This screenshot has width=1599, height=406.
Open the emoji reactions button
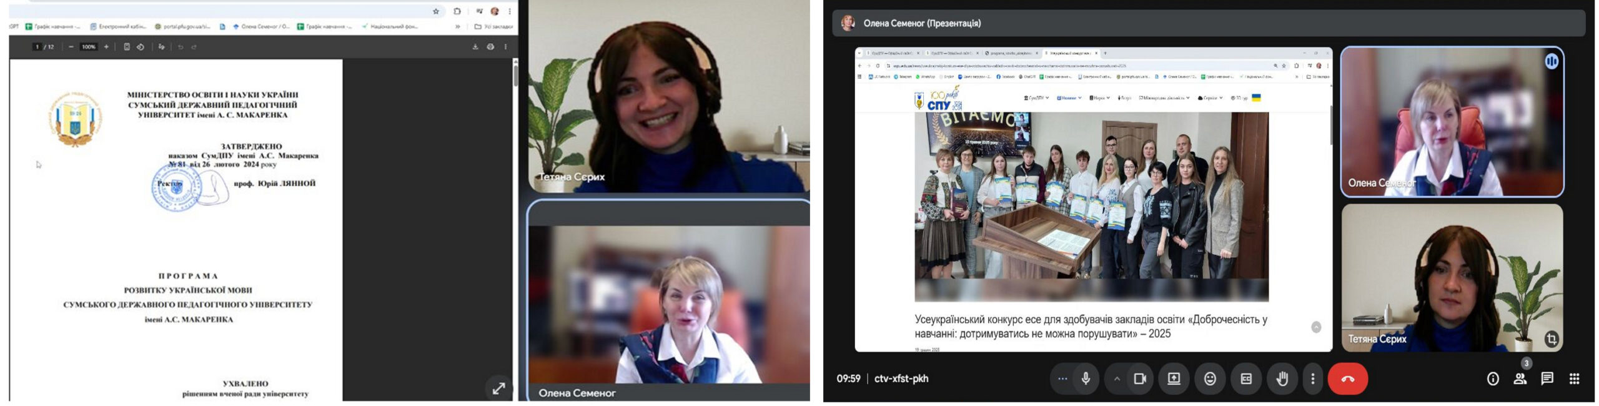(x=1210, y=379)
